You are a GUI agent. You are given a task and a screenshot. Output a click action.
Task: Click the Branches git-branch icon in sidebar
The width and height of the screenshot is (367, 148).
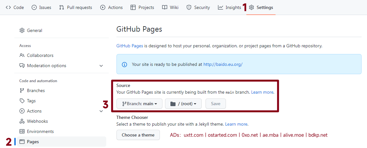click(22, 90)
